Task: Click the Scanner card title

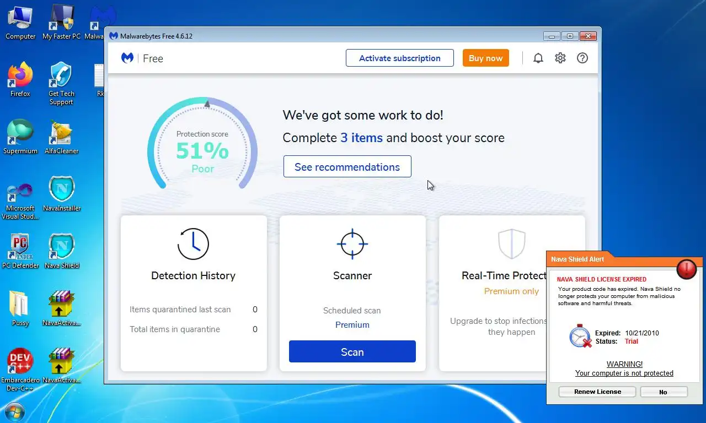Action: pyautogui.click(x=352, y=275)
